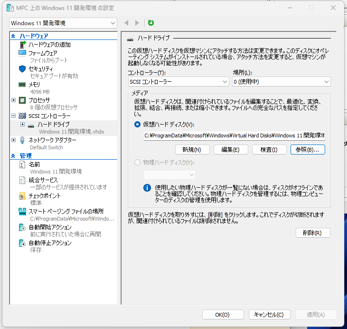Click the ネットワーク アダプター icon
Image resolution: width=347 pixels, height=329 pixels.
click(22, 140)
